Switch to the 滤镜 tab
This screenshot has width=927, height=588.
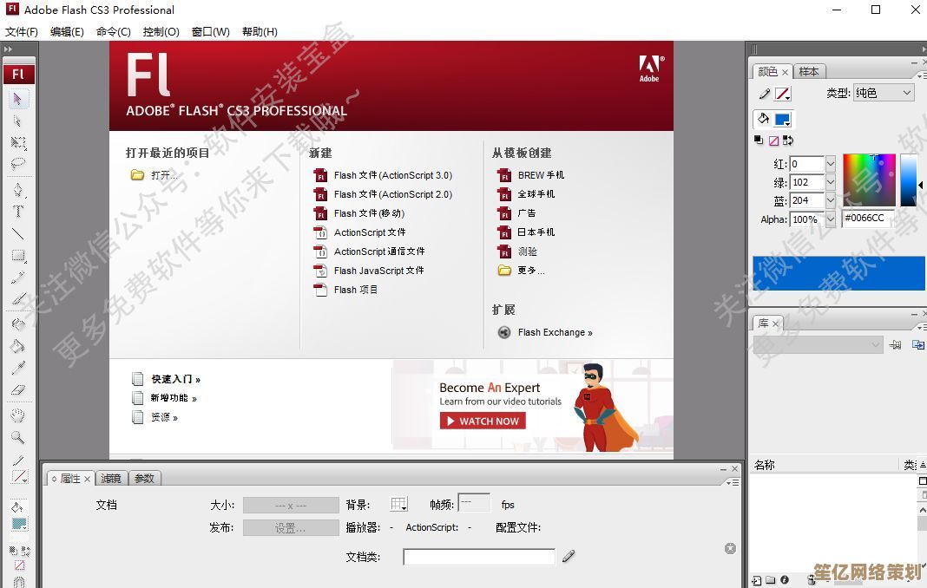[x=110, y=478]
